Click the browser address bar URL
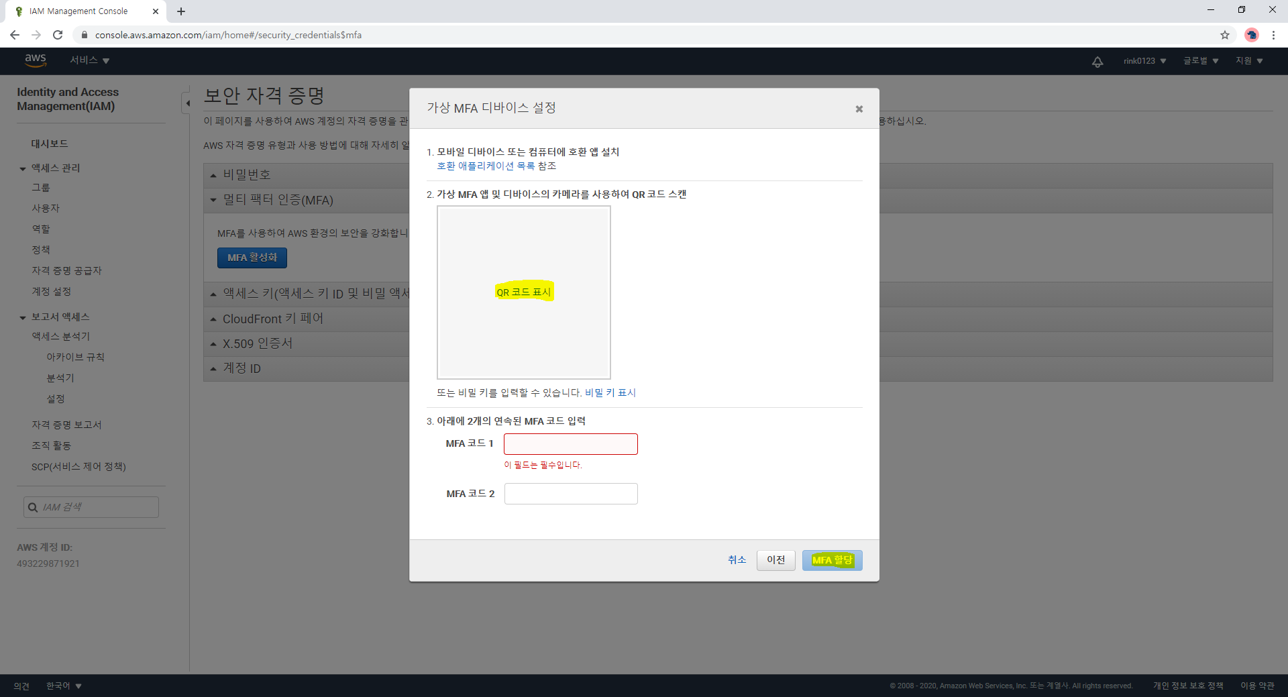The width and height of the screenshot is (1288, 697). 228,35
